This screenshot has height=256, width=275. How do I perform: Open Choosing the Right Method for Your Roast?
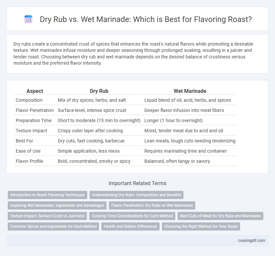click(201, 226)
